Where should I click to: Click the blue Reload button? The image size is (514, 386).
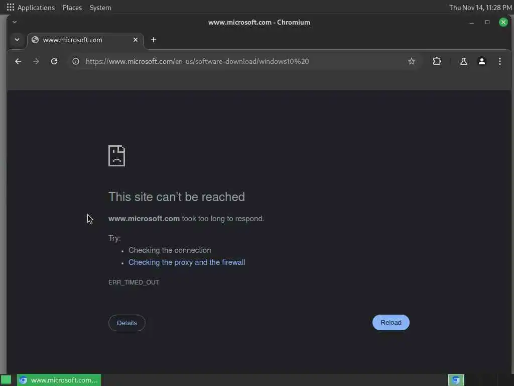coord(391,323)
